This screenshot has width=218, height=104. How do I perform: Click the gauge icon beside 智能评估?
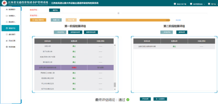pos(7,28)
